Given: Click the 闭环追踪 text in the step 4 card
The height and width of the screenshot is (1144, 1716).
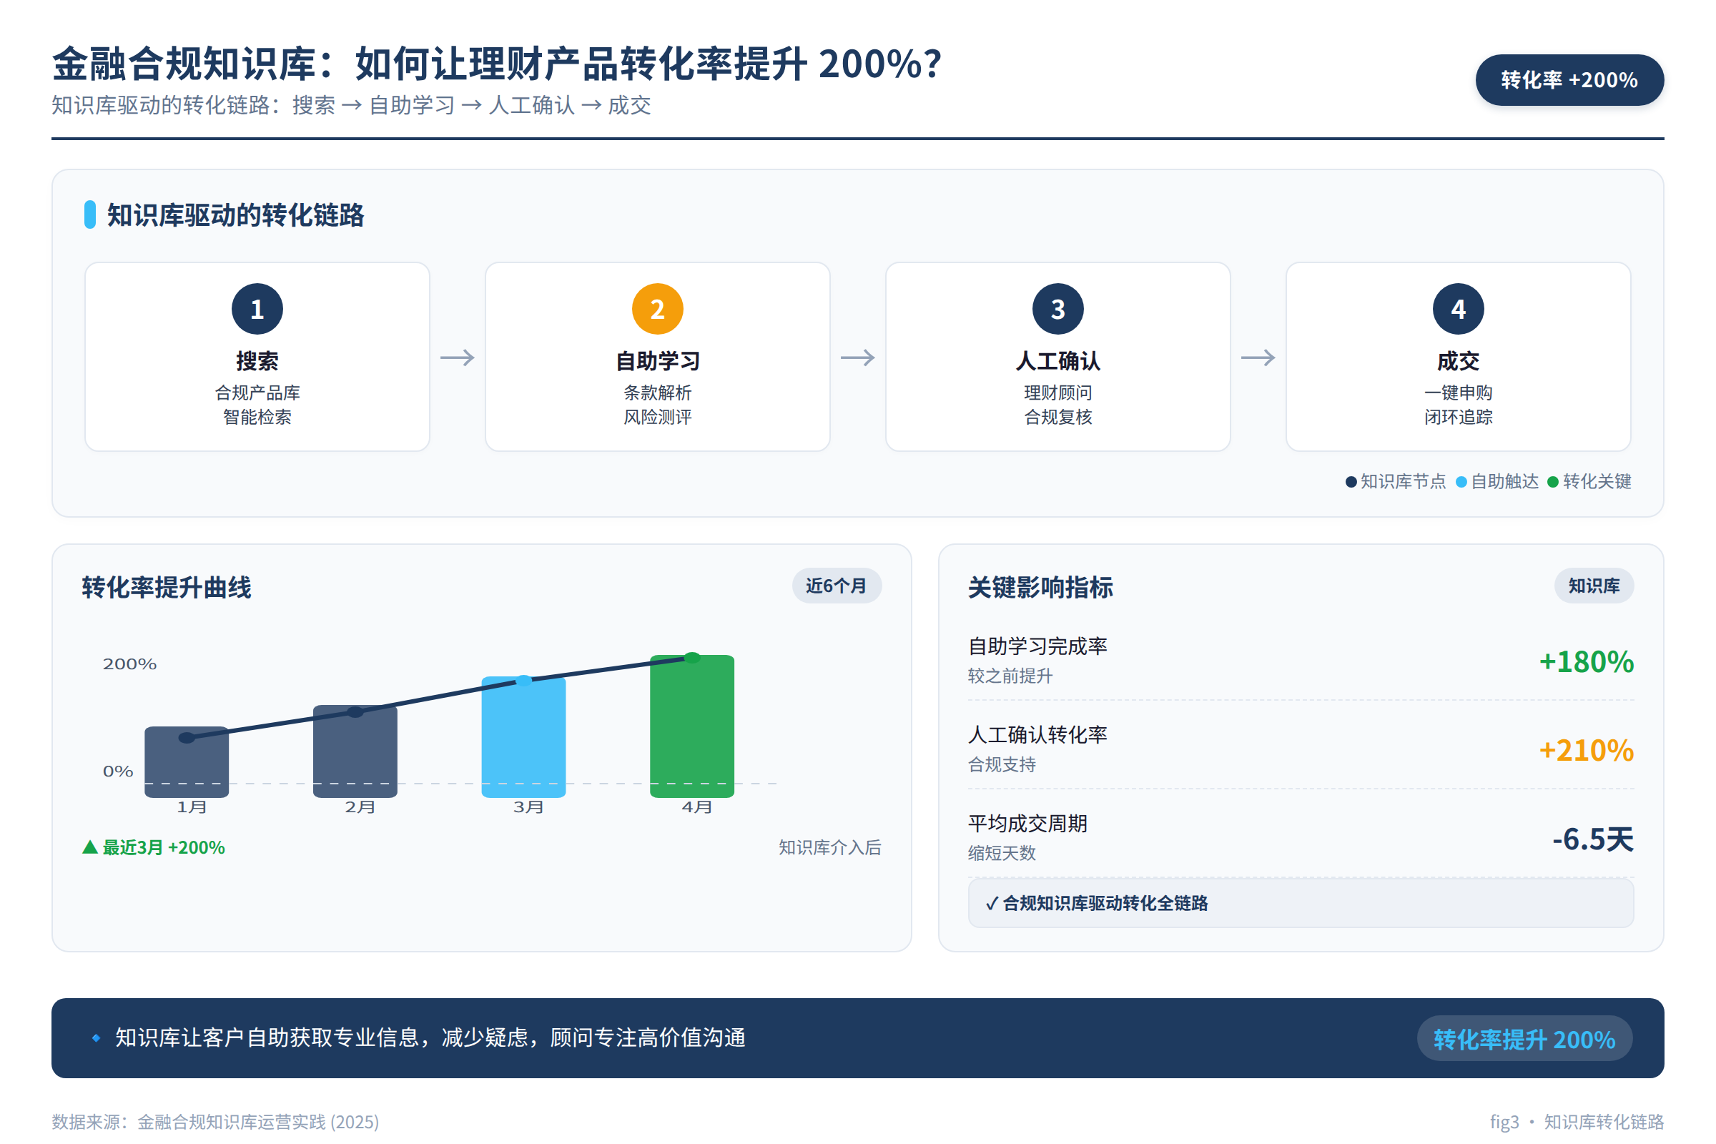Looking at the screenshot, I should [1459, 418].
